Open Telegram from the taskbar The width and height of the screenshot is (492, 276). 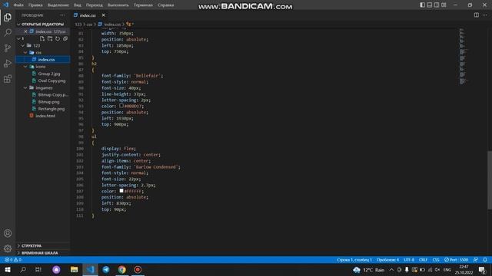tap(106, 269)
